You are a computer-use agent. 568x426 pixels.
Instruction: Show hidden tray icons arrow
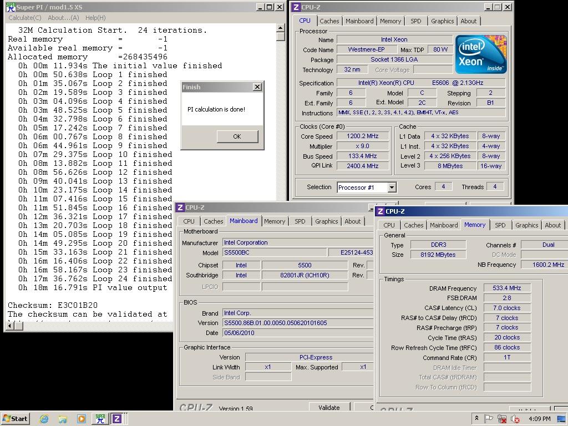[x=476, y=418]
